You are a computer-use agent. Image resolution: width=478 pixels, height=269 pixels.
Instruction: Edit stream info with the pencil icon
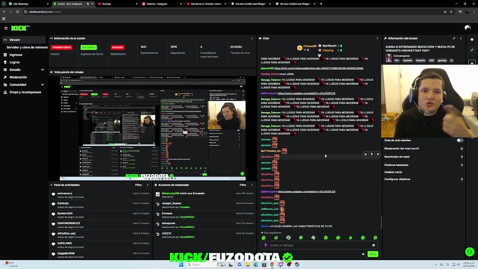pos(454,38)
